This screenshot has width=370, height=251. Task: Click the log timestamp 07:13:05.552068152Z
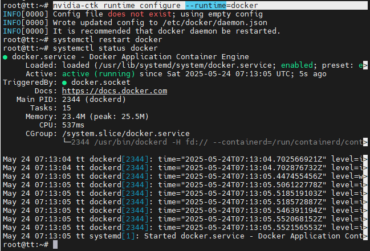coord(279,219)
